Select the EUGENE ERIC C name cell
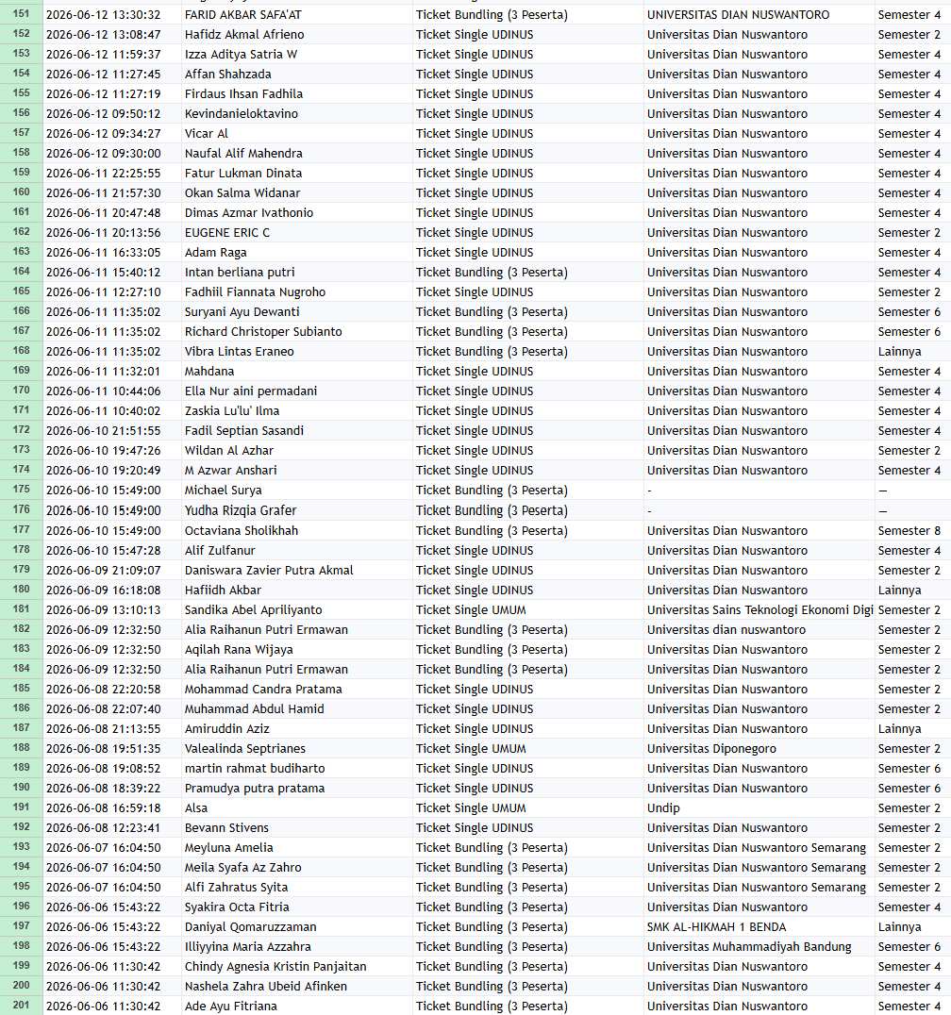This screenshot has width=951, height=1015. click(x=297, y=232)
